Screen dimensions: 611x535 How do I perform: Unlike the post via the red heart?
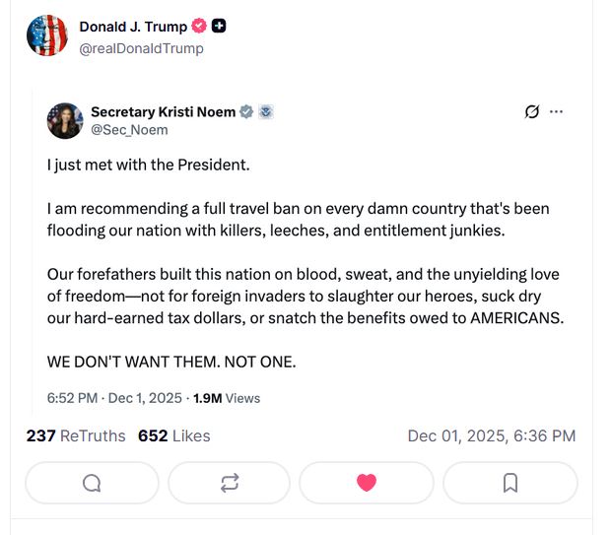point(366,483)
